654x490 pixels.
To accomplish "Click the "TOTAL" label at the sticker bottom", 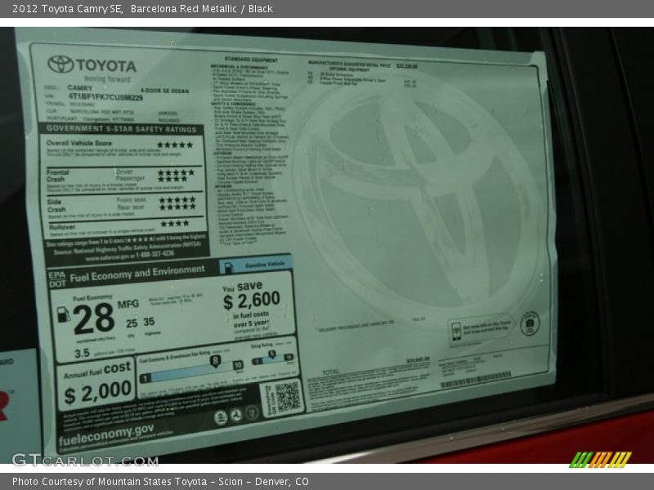I will click(331, 372).
